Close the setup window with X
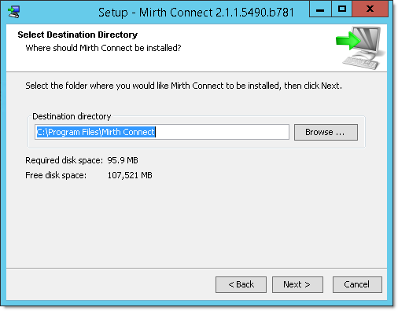 coord(370,9)
